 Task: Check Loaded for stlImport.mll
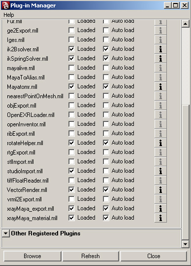point(71,162)
